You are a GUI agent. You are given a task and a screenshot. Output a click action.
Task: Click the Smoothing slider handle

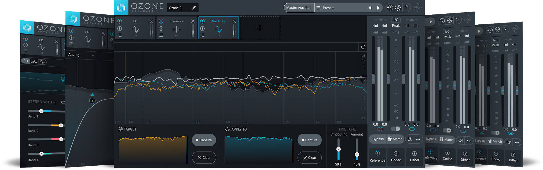coord(339,149)
